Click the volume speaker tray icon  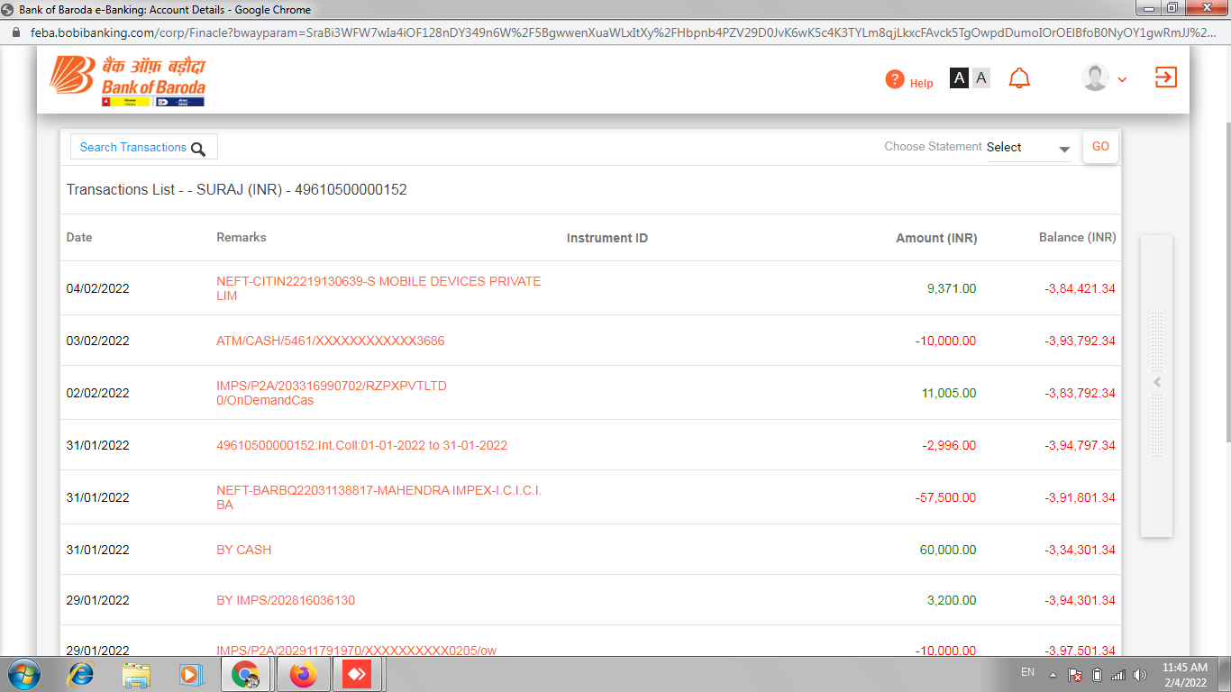[x=1140, y=675]
